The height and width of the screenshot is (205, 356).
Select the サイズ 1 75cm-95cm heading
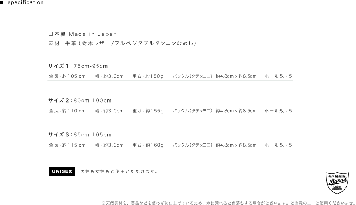point(78,66)
